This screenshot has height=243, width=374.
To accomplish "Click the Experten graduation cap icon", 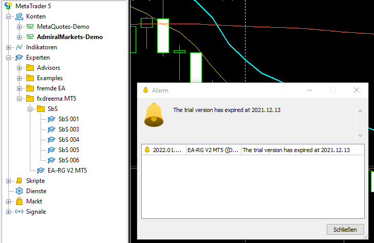I will click(19, 58).
